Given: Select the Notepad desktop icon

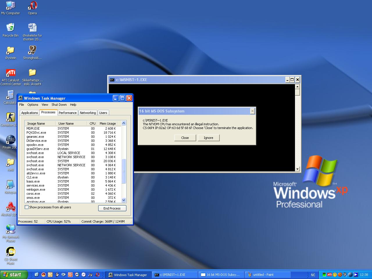Looking at the screenshot, I should click(x=10, y=187).
